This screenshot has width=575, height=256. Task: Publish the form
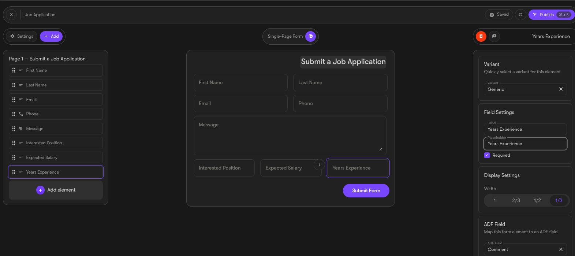tap(551, 15)
